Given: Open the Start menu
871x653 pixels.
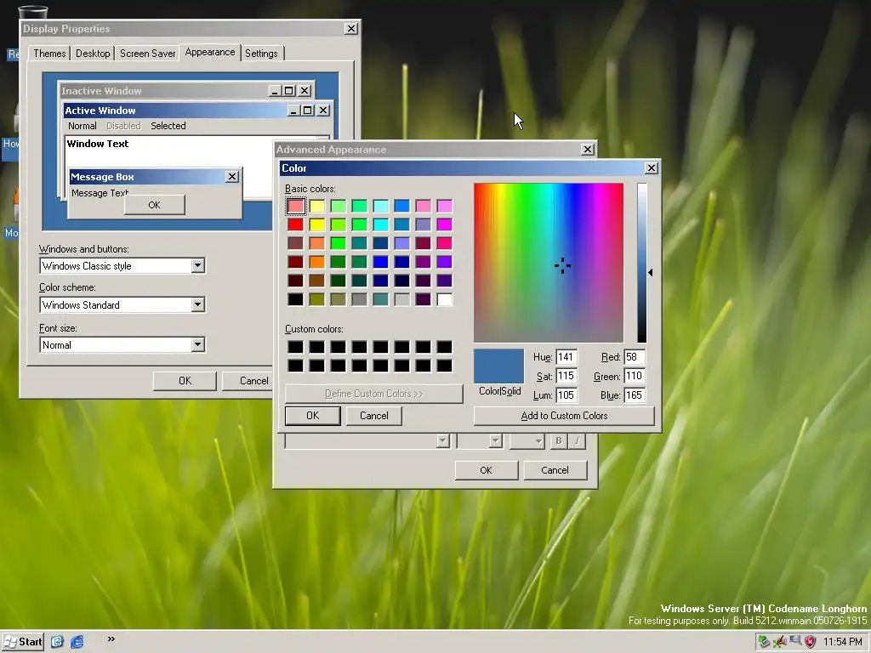Looking at the screenshot, I should (x=23, y=642).
